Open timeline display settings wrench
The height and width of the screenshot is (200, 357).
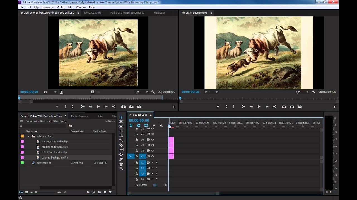(161, 126)
